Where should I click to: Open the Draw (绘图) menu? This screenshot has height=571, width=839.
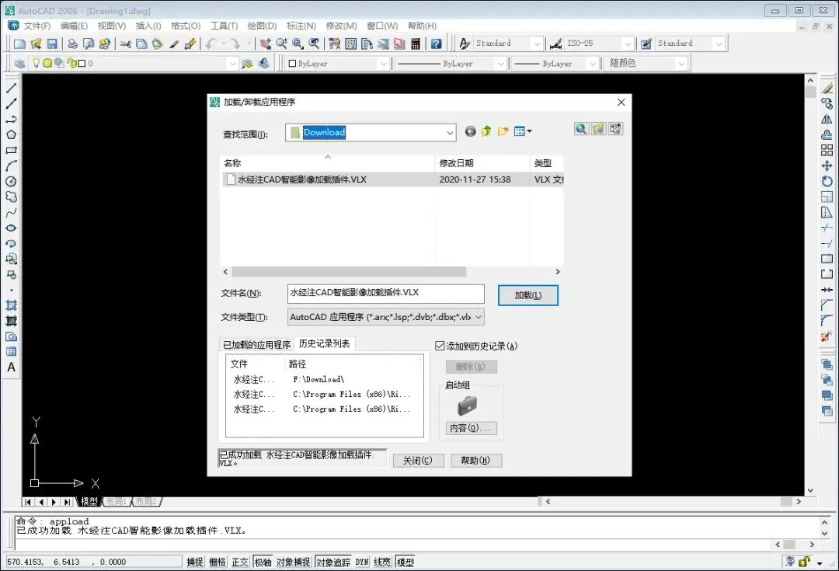pos(262,26)
